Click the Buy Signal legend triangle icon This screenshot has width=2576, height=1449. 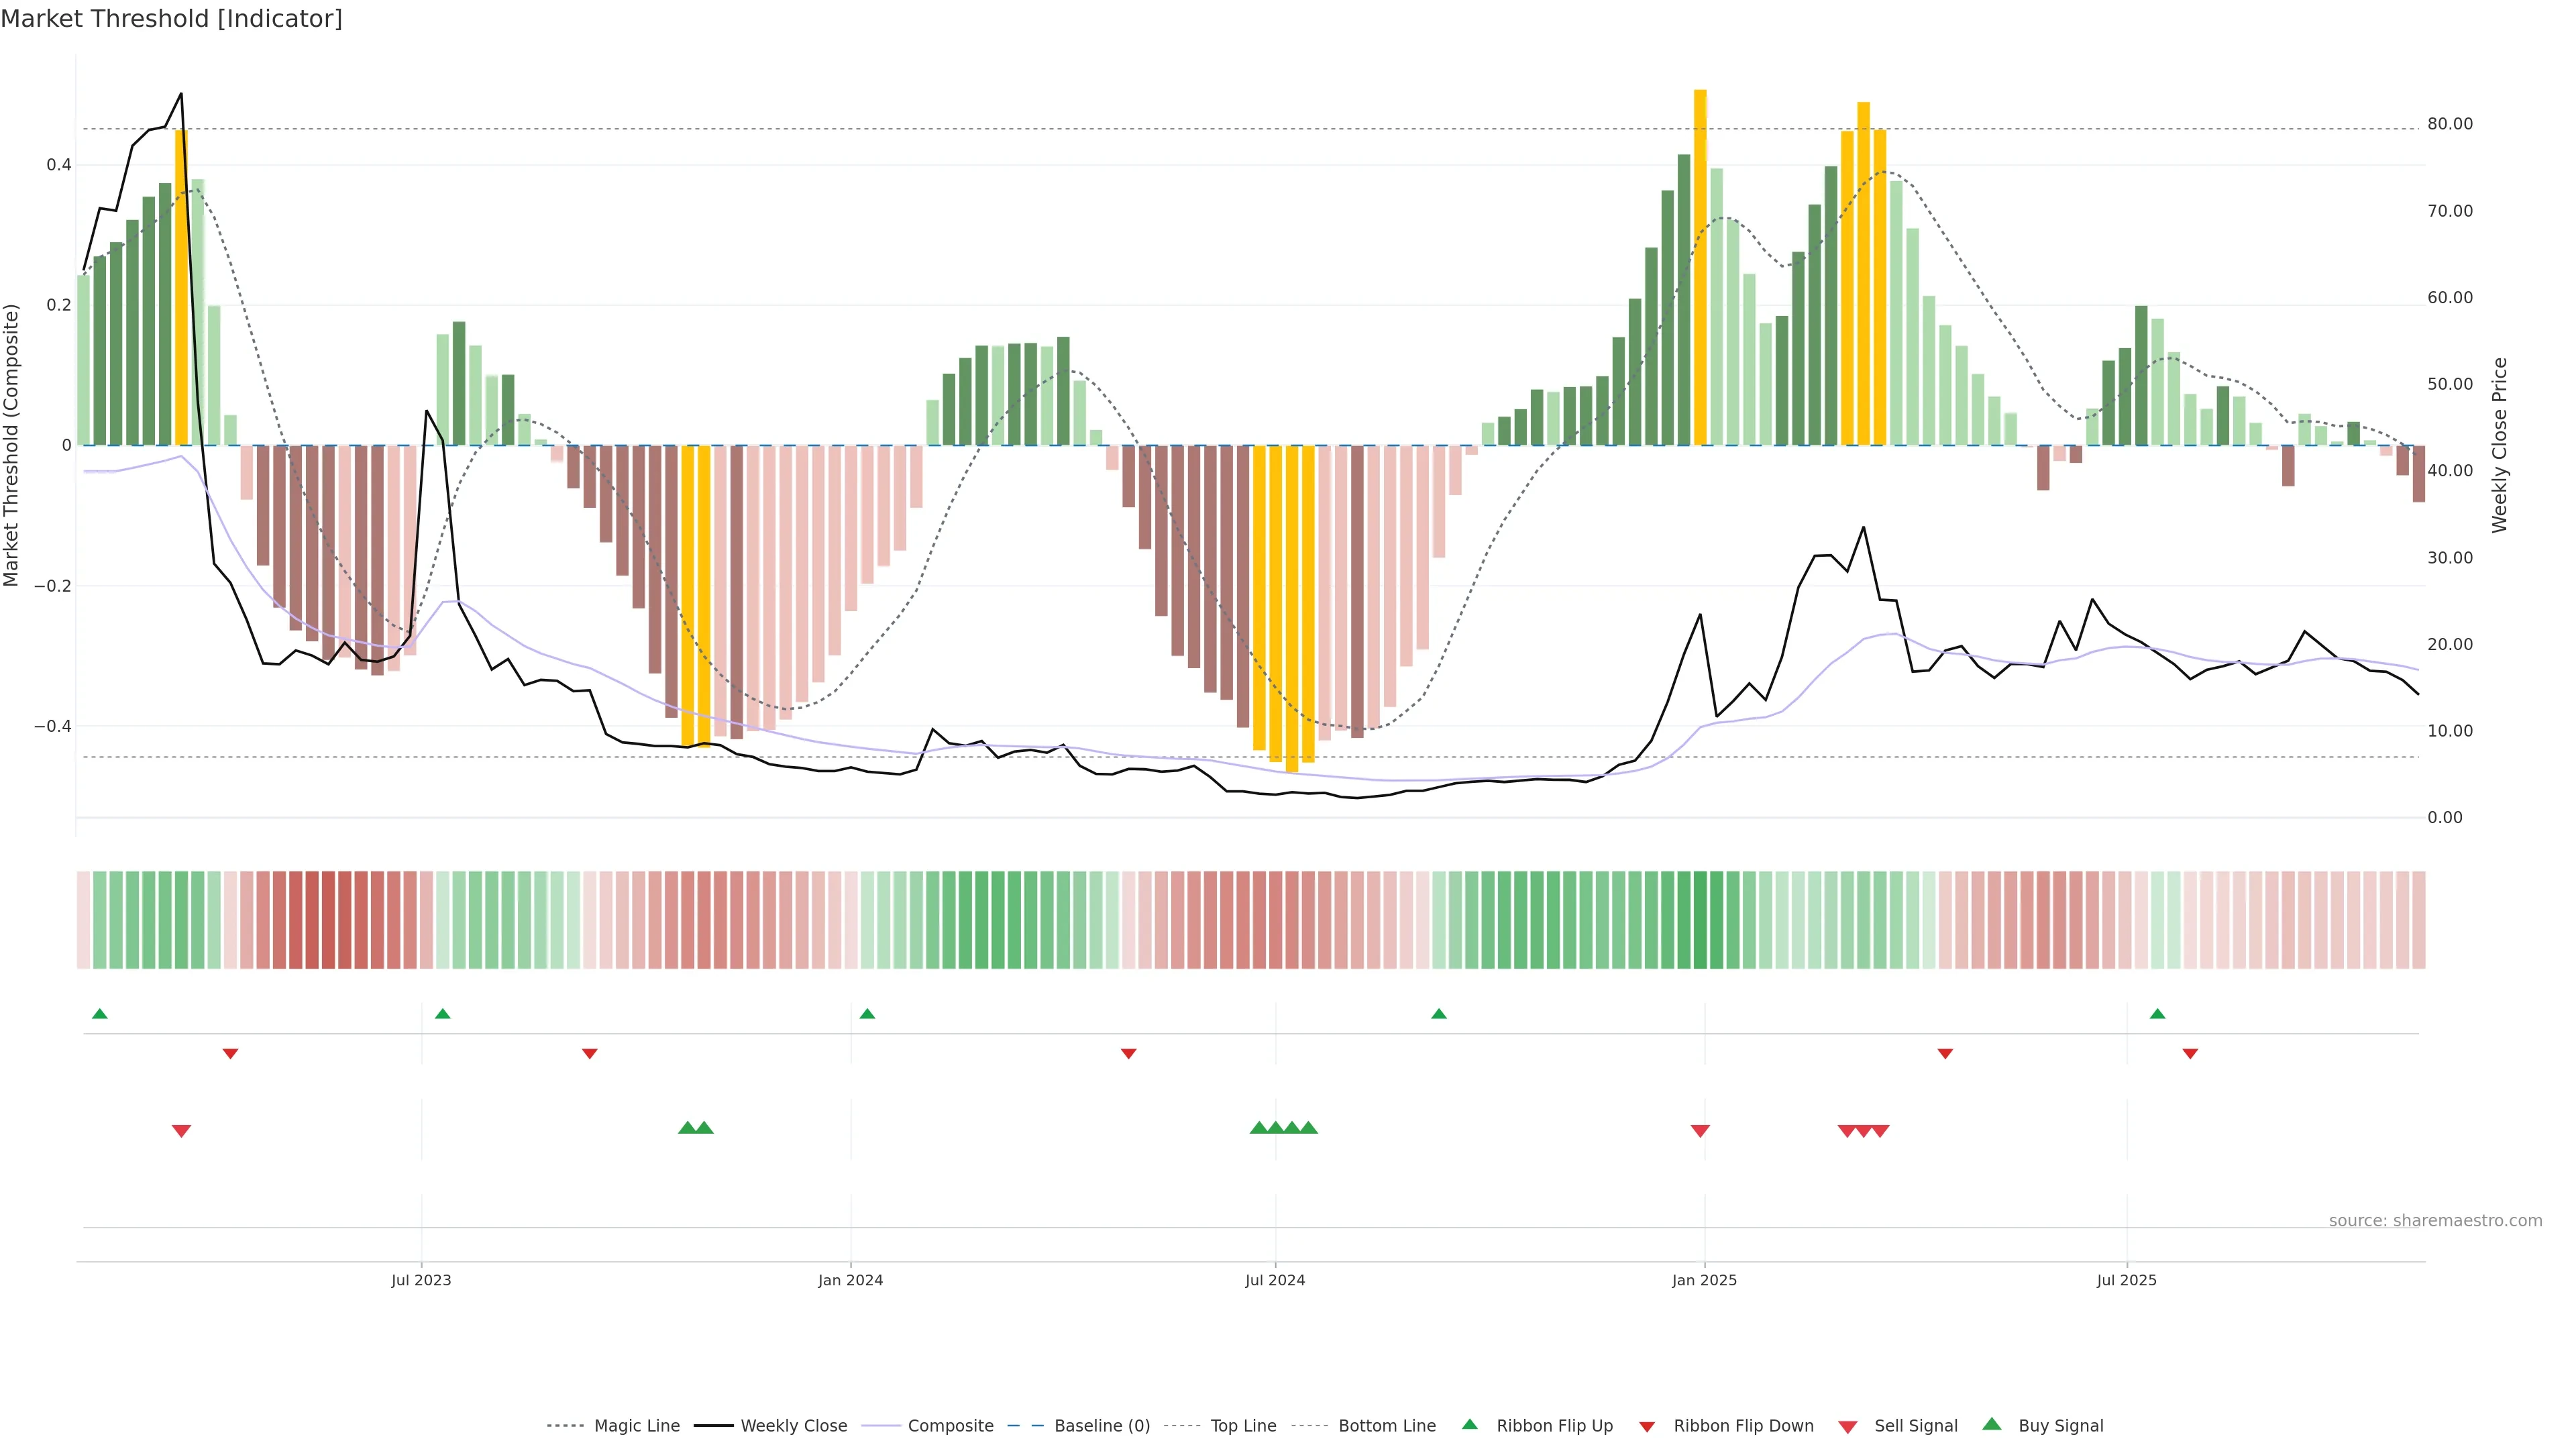pos(1992,1424)
